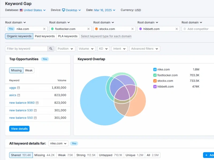Click the desktop monitor device icon
The image size is (214, 160).
pos(63,10)
